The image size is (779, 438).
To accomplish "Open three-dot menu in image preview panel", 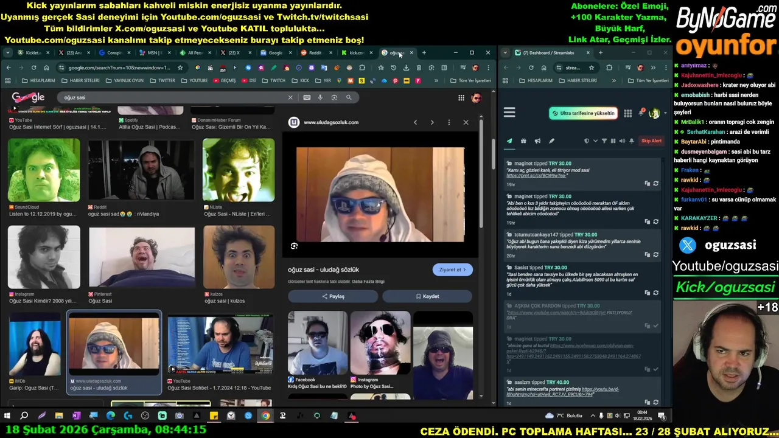I will [449, 122].
